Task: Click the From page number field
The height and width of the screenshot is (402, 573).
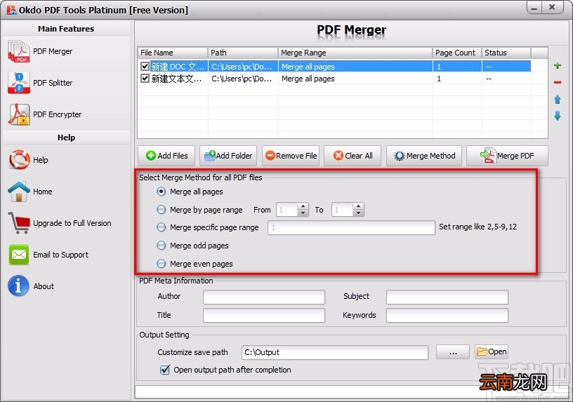Action: coord(287,210)
